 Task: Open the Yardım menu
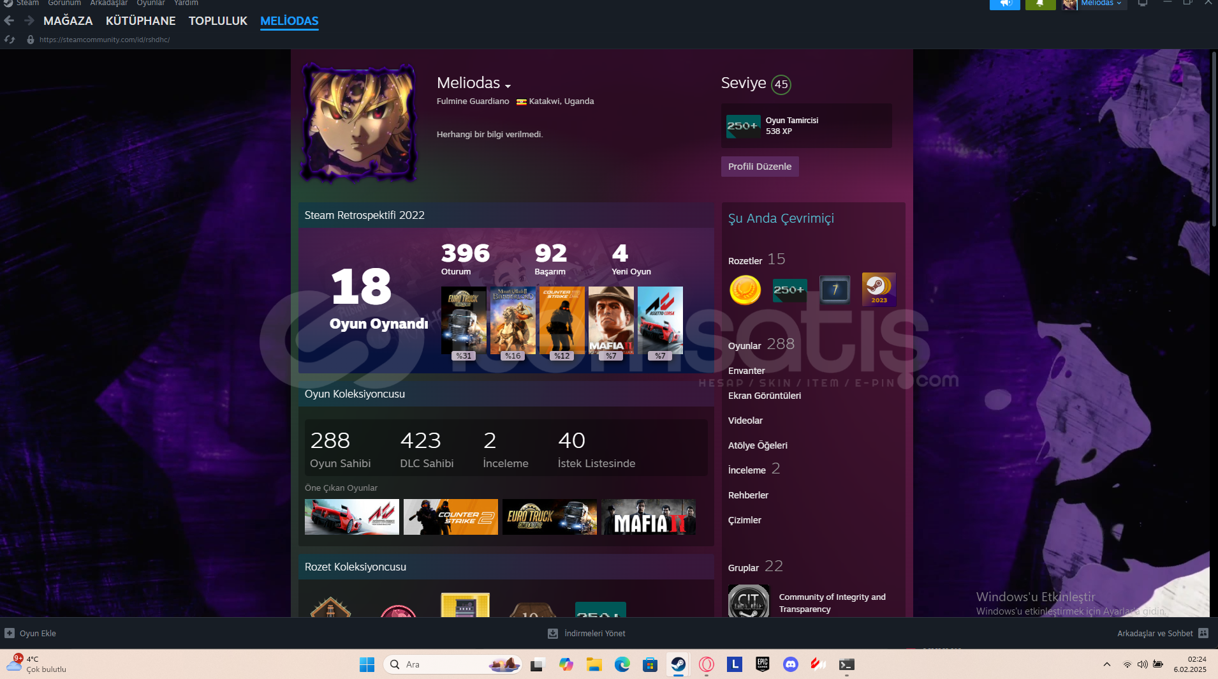point(186,3)
